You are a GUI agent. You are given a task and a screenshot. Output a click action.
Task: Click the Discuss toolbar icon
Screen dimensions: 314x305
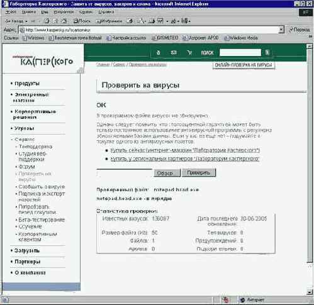click(x=174, y=21)
